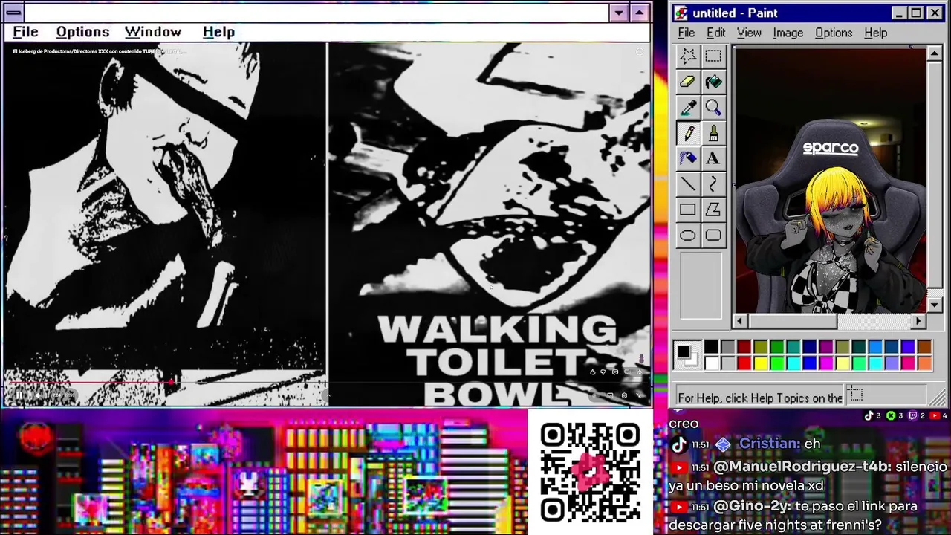Click the chat username '@ManuelRodriguez-t4b:'

[x=802, y=467]
